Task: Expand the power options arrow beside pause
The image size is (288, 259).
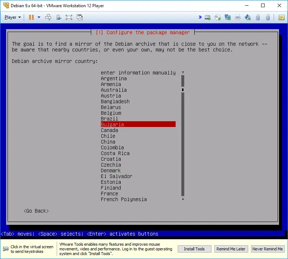Action: (39, 17)
